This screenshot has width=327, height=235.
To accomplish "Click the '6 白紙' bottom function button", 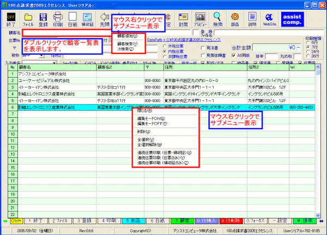I will point(158,221).
